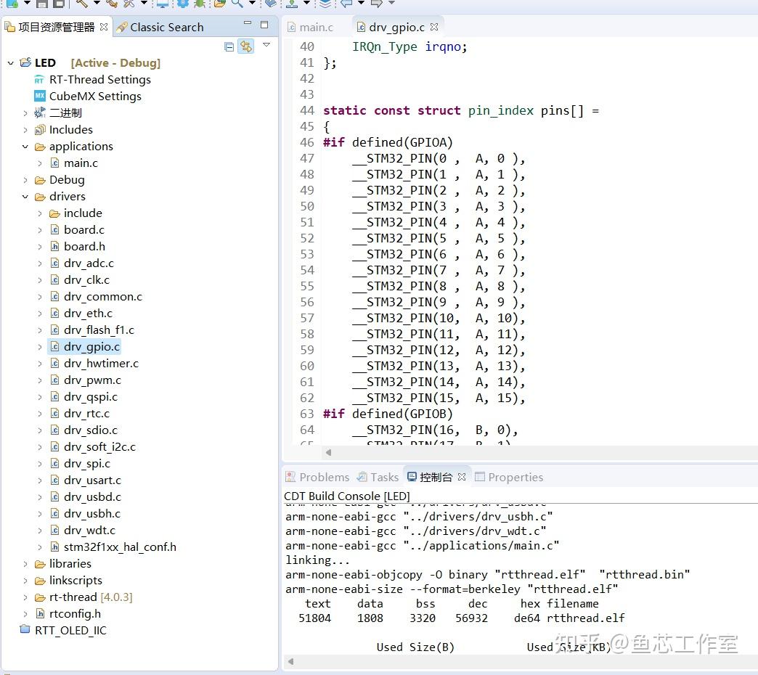Select board.h under drivers
Viewport: 758px width, 675px height.
pos(83,246)
